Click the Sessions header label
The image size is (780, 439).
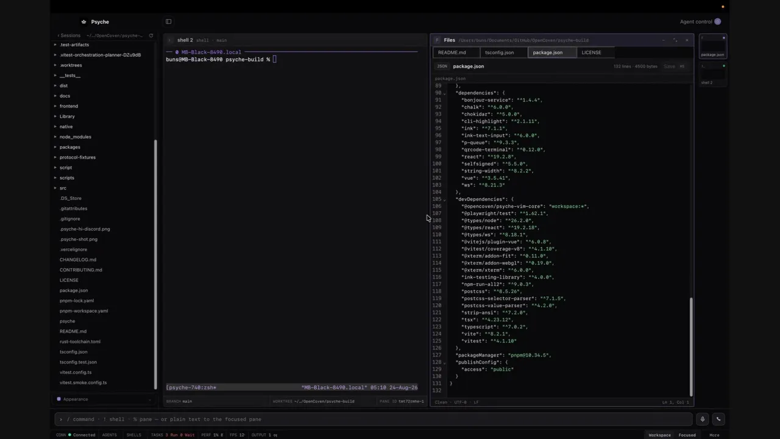pos(70,35)
